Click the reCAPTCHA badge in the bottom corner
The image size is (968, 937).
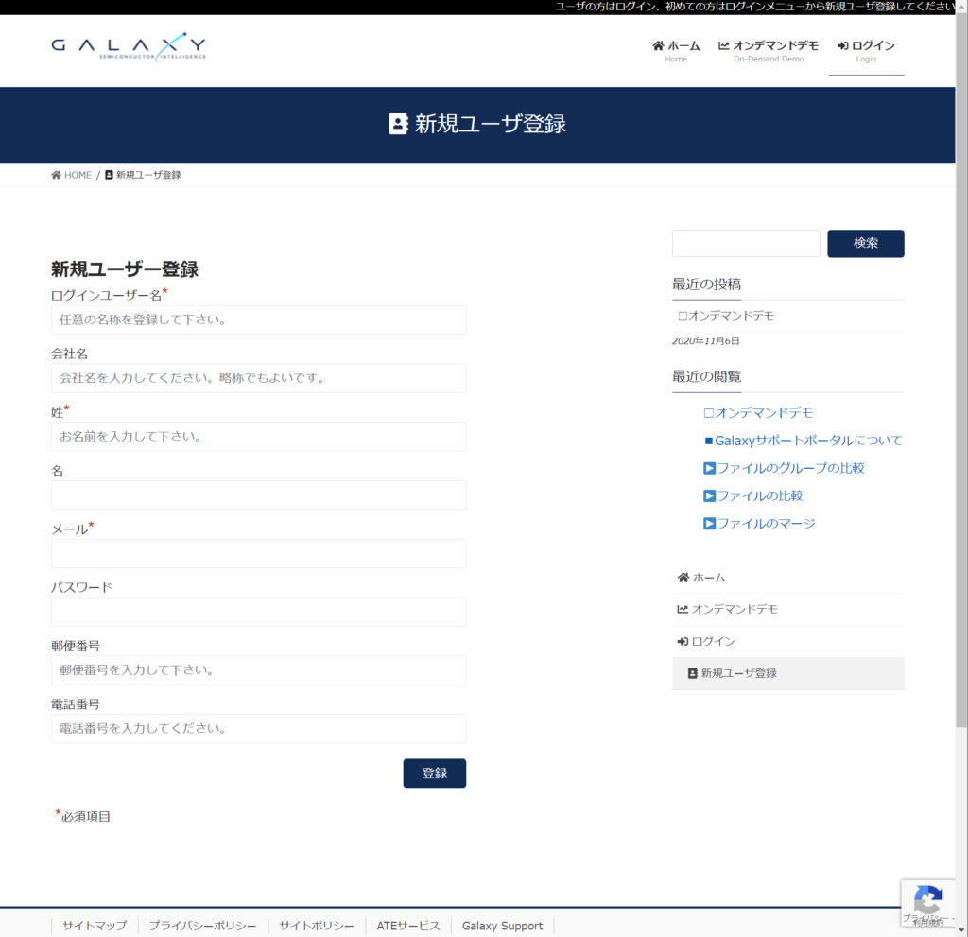[x=928, y=903]
